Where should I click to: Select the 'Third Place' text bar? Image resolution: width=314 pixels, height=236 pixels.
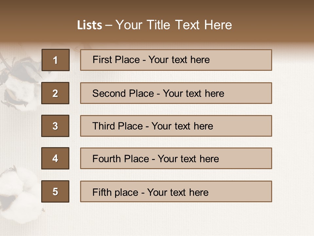176,126
